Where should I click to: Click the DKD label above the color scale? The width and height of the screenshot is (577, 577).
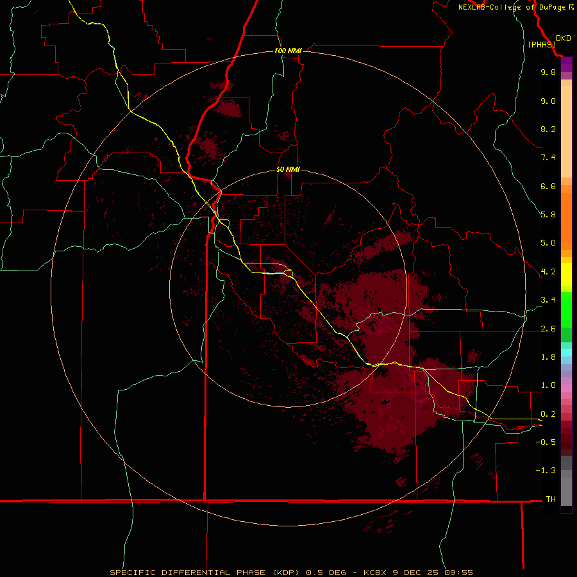pyautogui.click(x=563, y=38)
